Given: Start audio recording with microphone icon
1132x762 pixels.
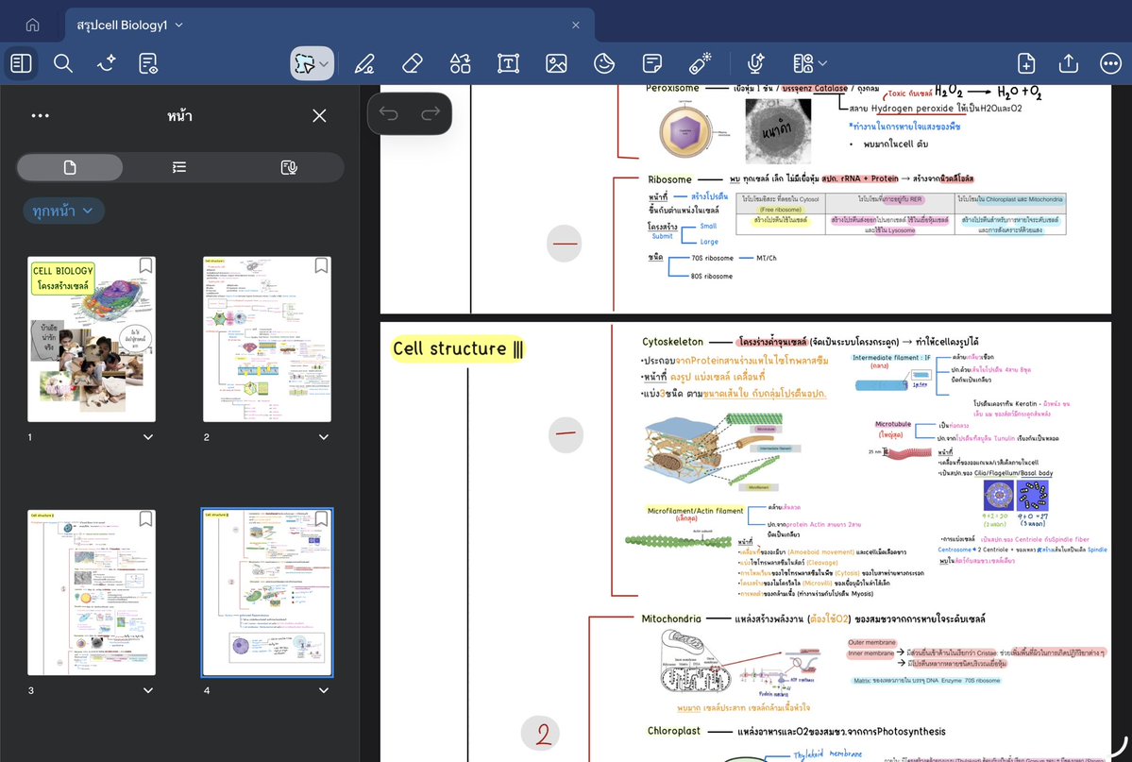Looking at the screenshot, I should pyautogui.click(x=755, y=63).
